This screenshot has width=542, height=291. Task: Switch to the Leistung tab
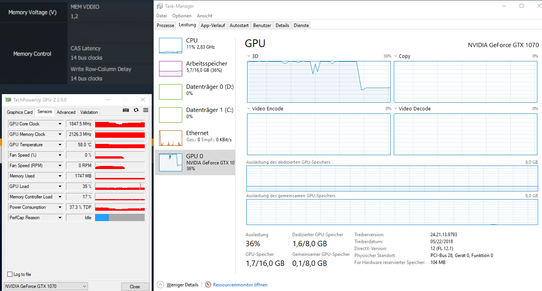click(x=187, y=25)
